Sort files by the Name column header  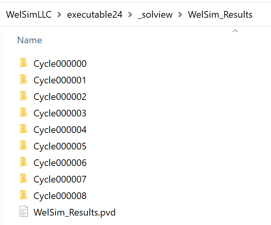tap(30, 40)
